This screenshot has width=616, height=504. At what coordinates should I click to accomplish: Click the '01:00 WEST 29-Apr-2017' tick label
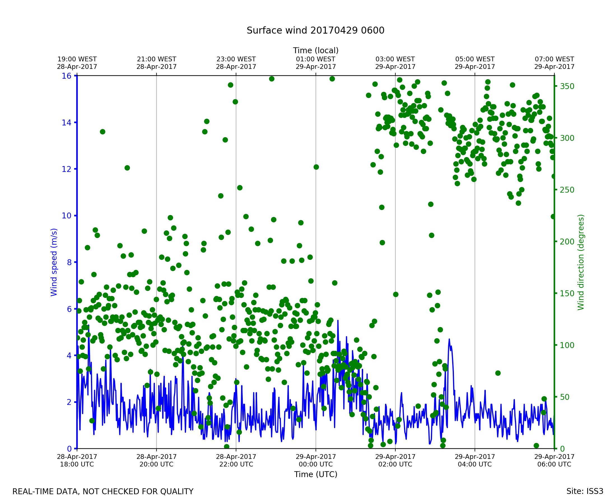[316, 63]
